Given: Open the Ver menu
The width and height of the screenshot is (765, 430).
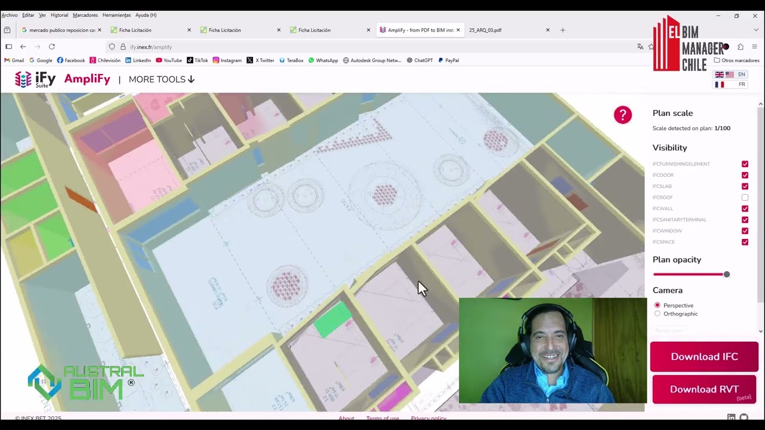Looking at the screenshot, I should click(x=42, y=15).
